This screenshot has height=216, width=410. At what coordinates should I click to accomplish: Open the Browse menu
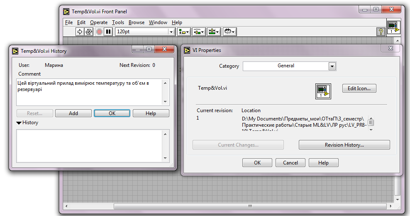(137, 22)
